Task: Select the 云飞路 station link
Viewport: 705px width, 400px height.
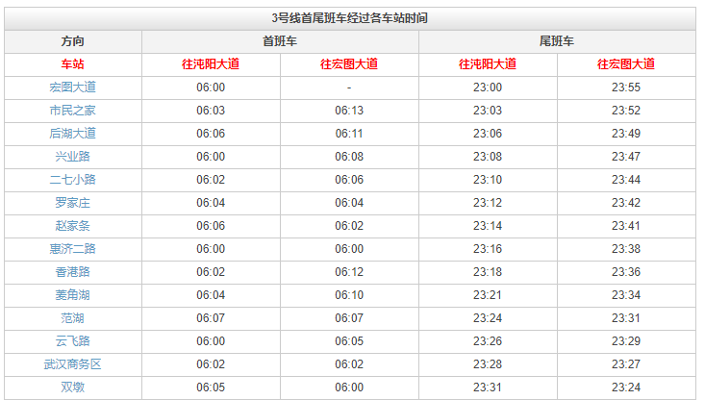Action: click(72, 341)
